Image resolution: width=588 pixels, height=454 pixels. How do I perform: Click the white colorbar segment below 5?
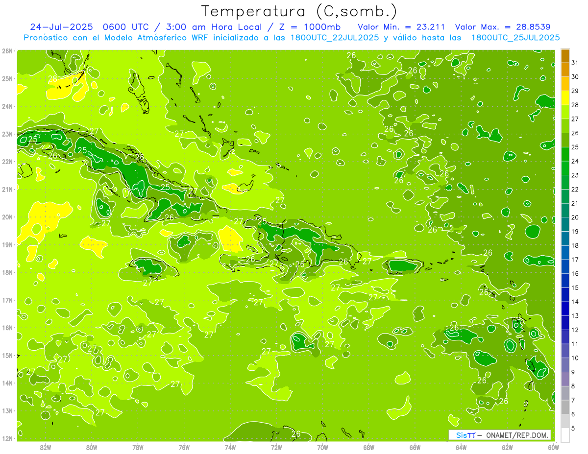point(565,434)
